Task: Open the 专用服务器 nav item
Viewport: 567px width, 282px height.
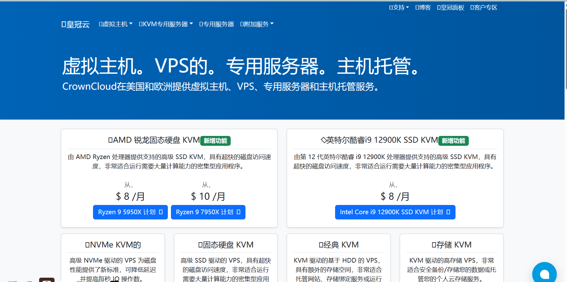Action: point(217,24)
